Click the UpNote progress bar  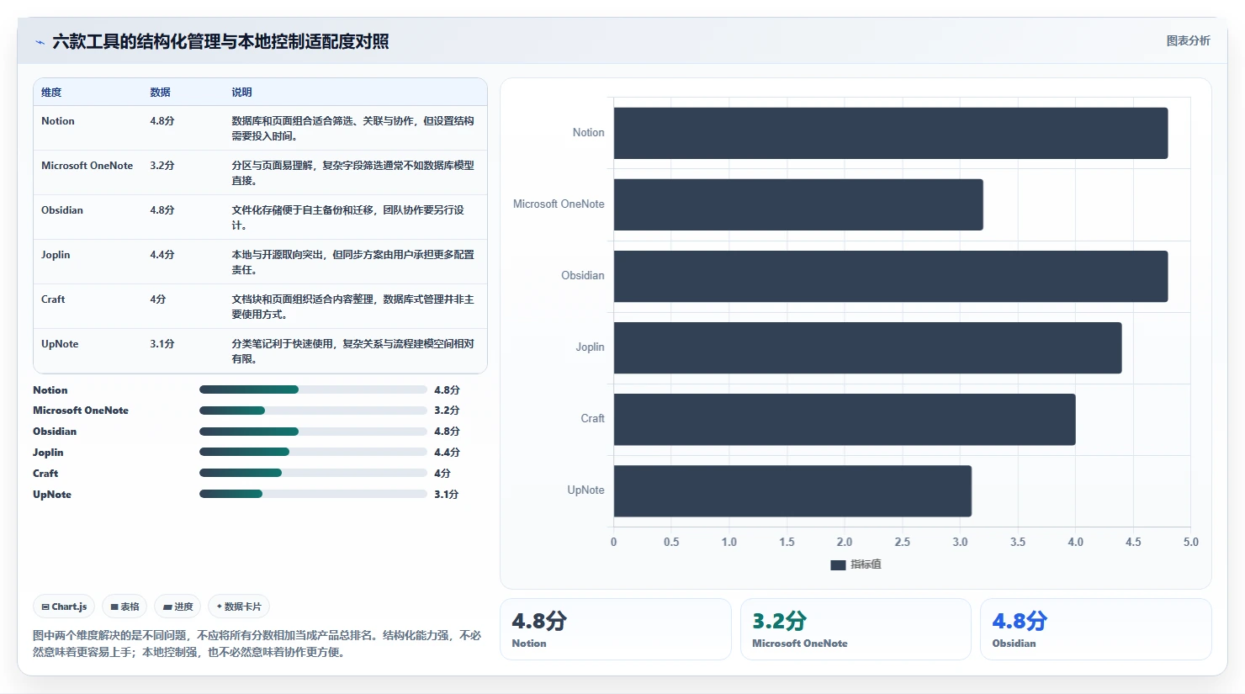(x=313, y=495)
